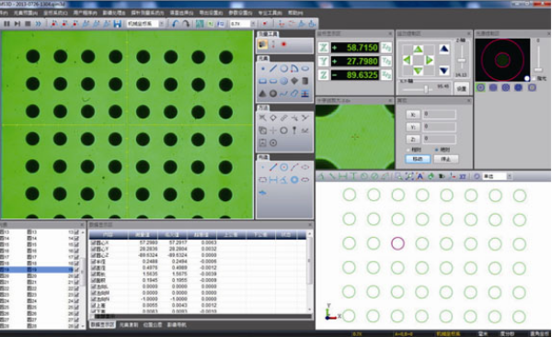Toggle the checkbox beside the 57.2980 data row
The width and height of the screenshot is (552, 337).
(93, 242)
